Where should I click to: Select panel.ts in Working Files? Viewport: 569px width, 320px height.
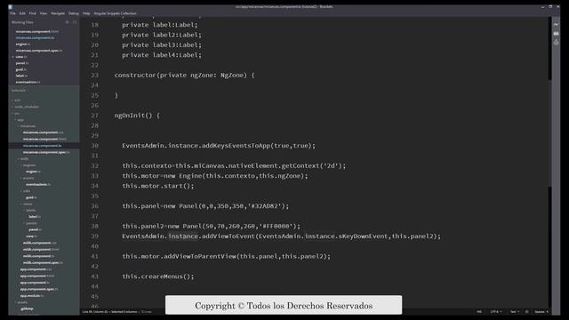(21, 63)
